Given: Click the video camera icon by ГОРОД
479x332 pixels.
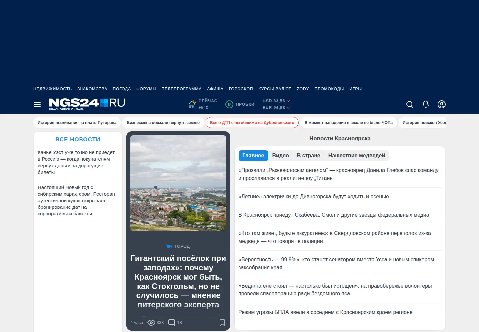Looking at the screenshot, I should tap(169, 246).
